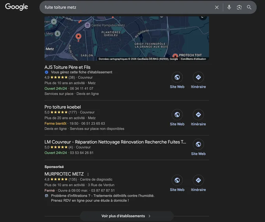Click the green tree park marker on the map
The height and width of the screenshot is (222, 265).
57,34
